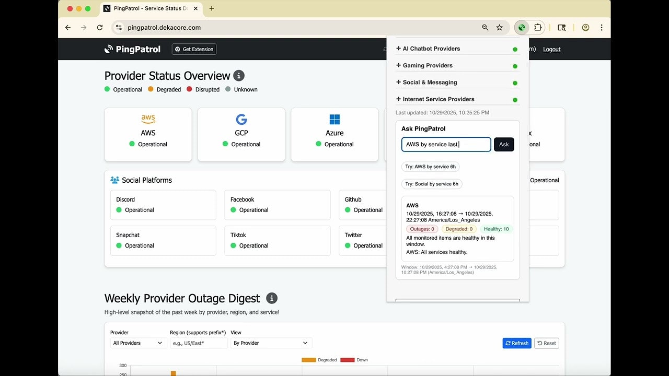Open the Chrome extensions puzzle icon
This screenshot has height=376, width=669.
pyautogui.click(x=538, y=28)
